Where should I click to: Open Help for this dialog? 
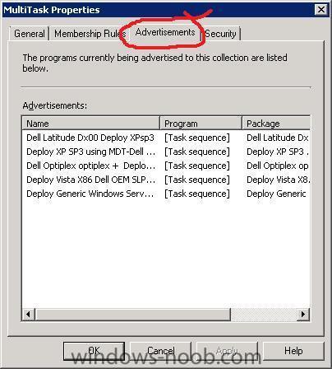pos(293,351)
